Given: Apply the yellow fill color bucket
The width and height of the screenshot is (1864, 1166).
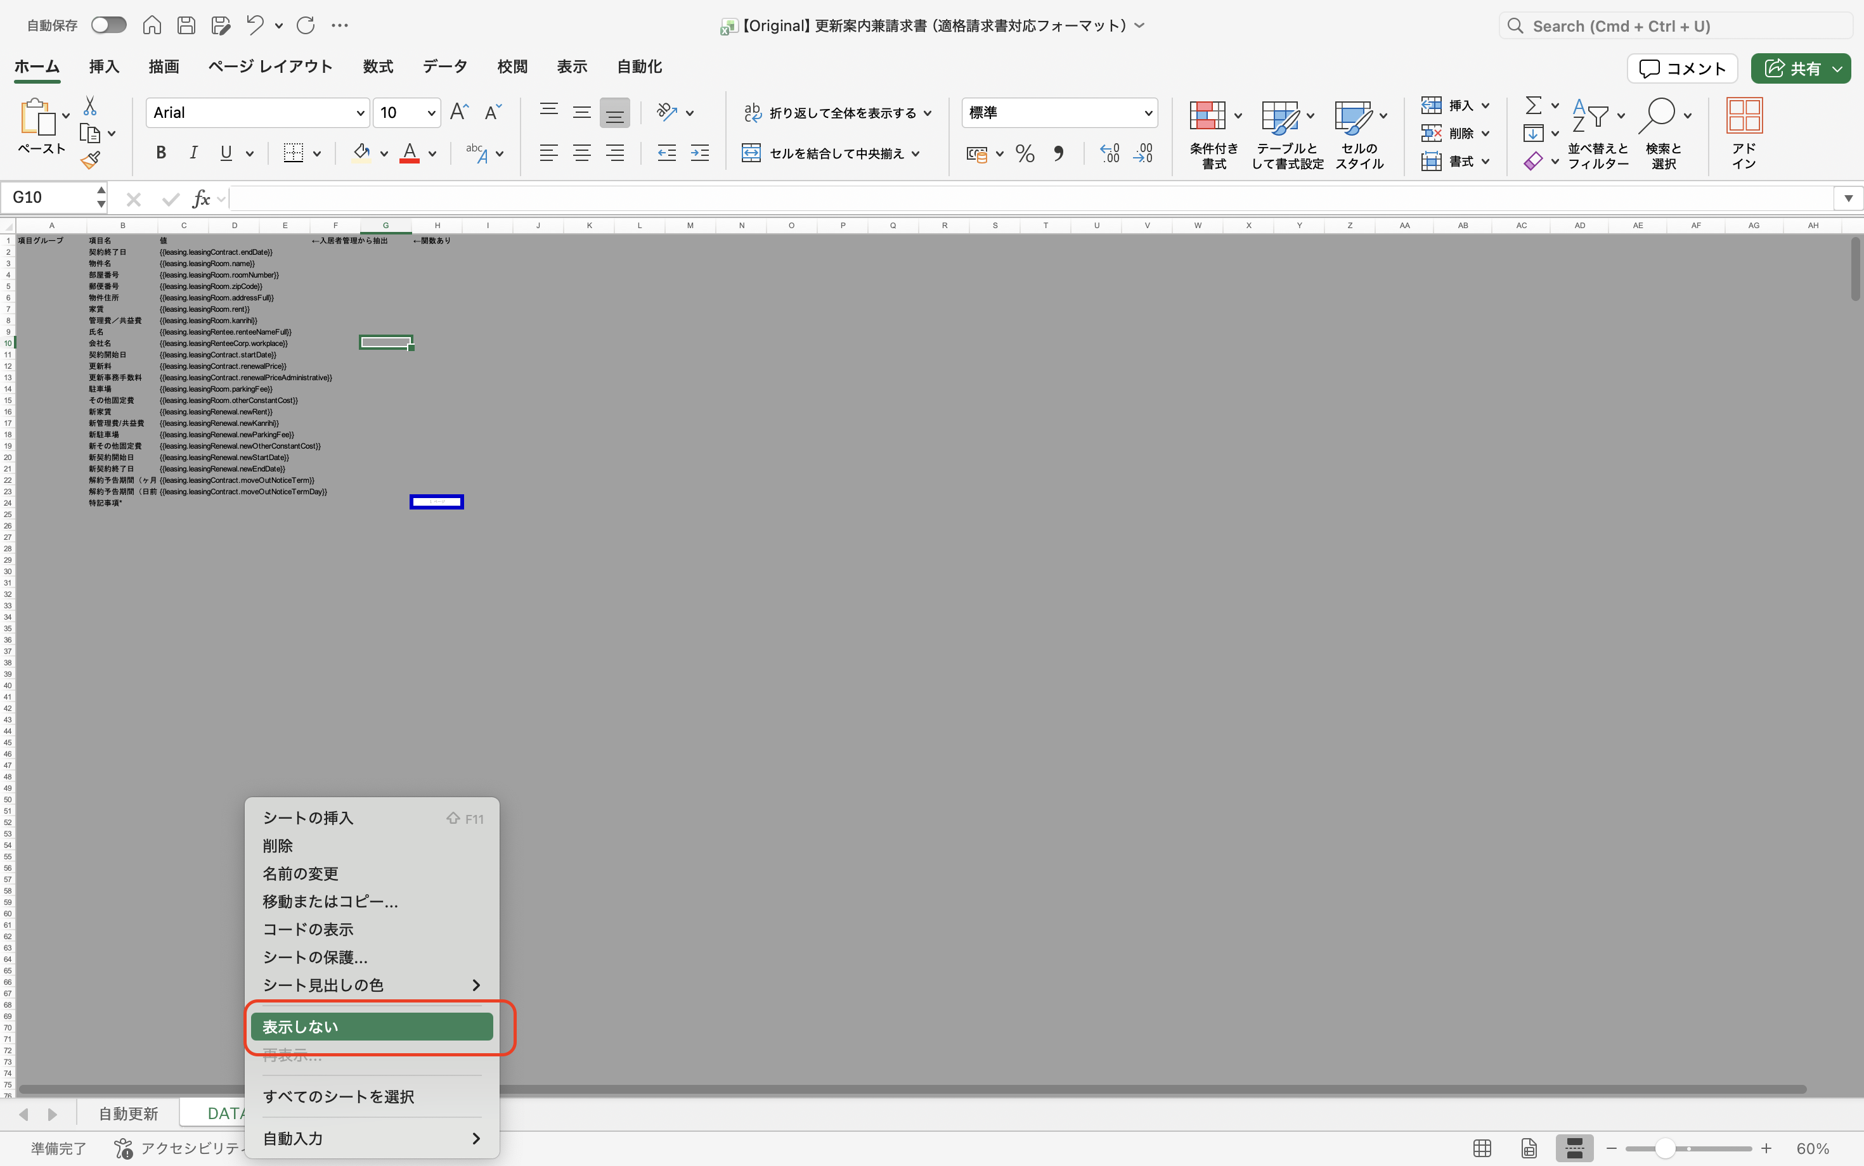Looking at the screenshot, I should click(x=361, y=153).
